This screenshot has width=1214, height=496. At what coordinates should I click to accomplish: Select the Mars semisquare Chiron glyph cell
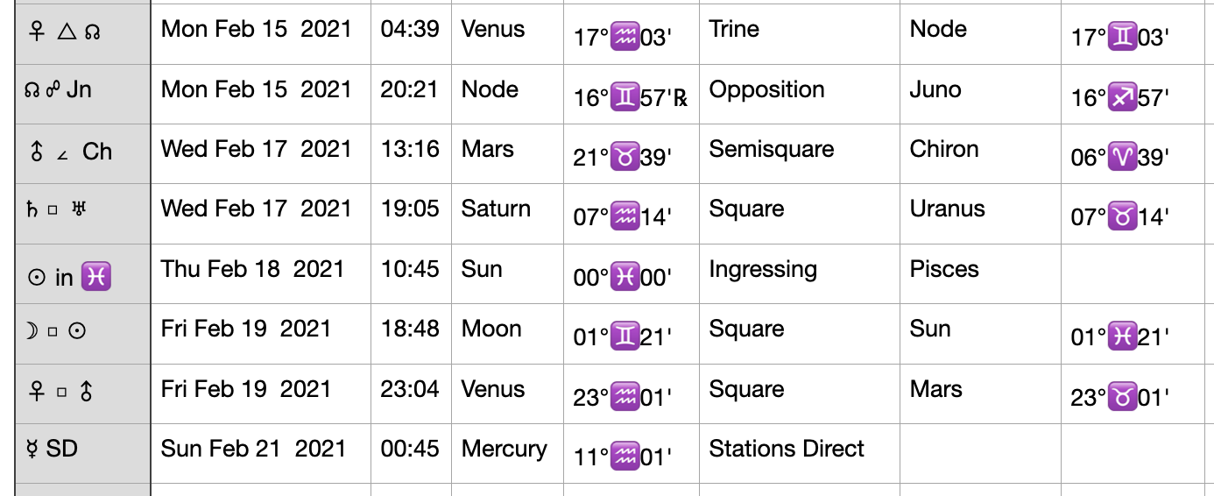[x=83, y=153]
